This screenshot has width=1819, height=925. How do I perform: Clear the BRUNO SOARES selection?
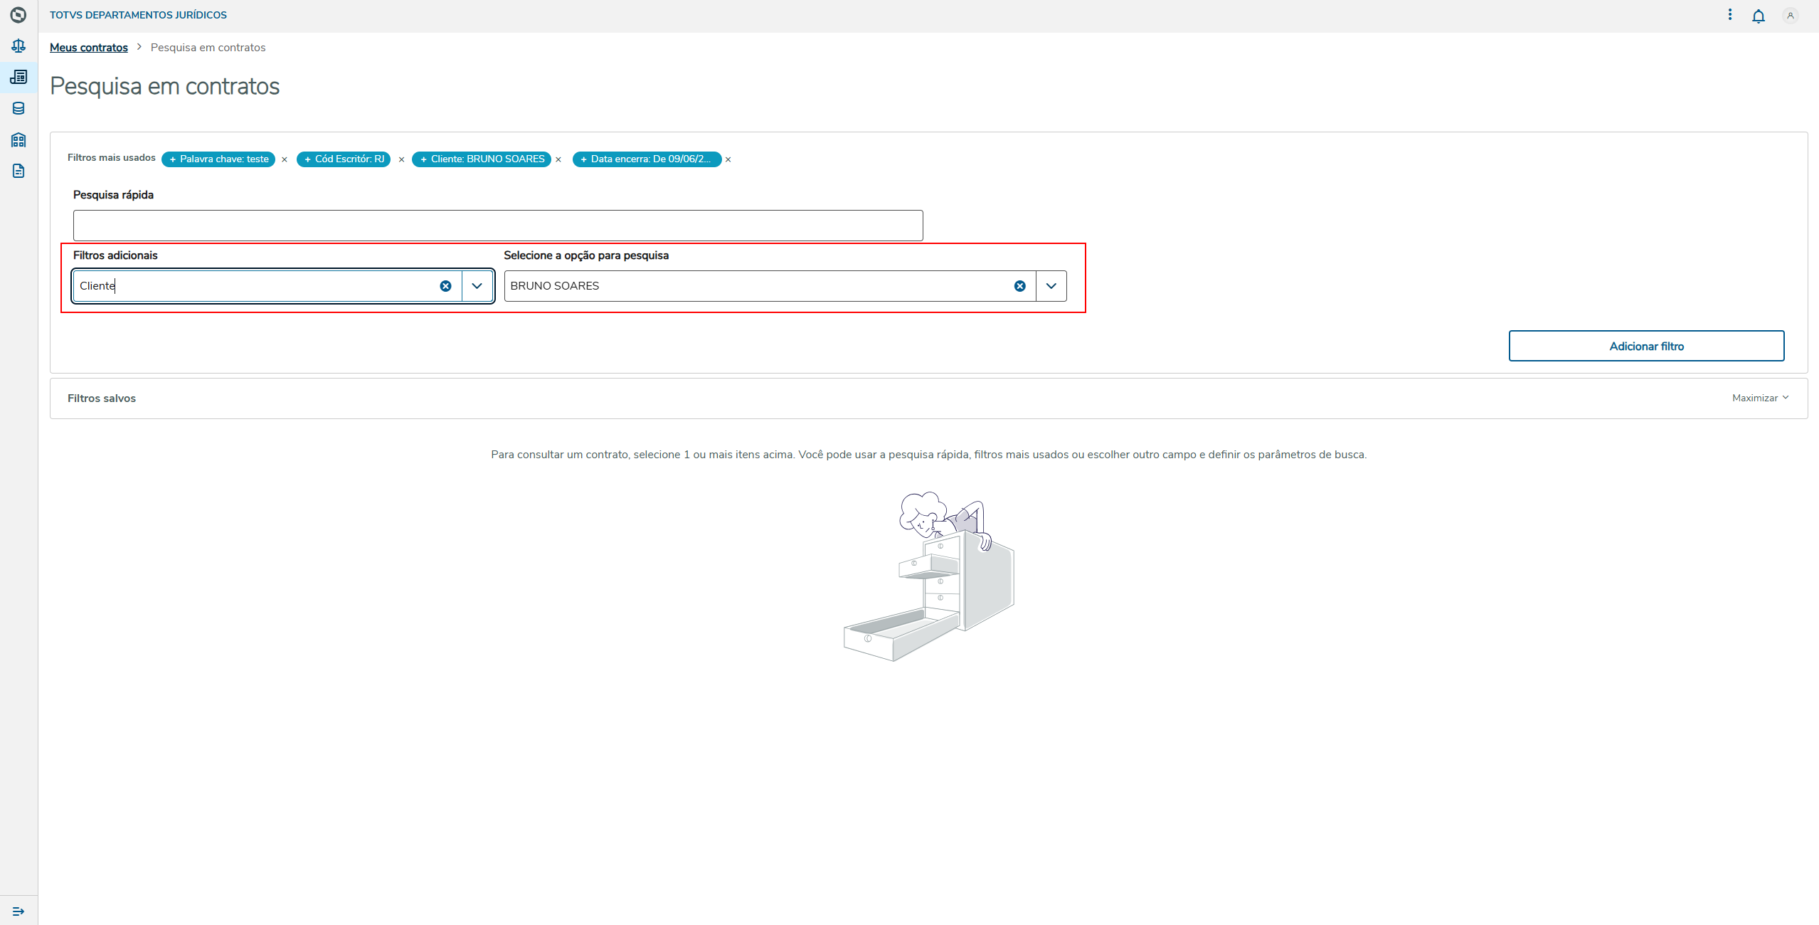(x=1019, y=286)
